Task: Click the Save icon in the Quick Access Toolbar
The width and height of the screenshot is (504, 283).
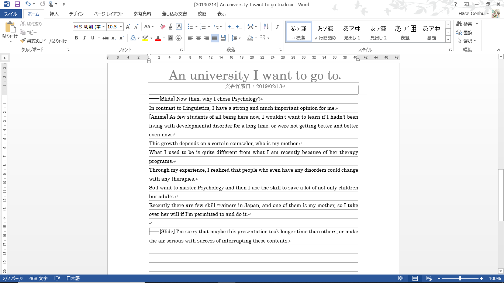Action: pos(17,4)
